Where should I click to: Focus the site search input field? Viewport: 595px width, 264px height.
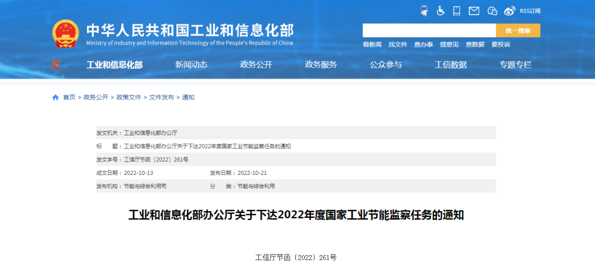429,30
